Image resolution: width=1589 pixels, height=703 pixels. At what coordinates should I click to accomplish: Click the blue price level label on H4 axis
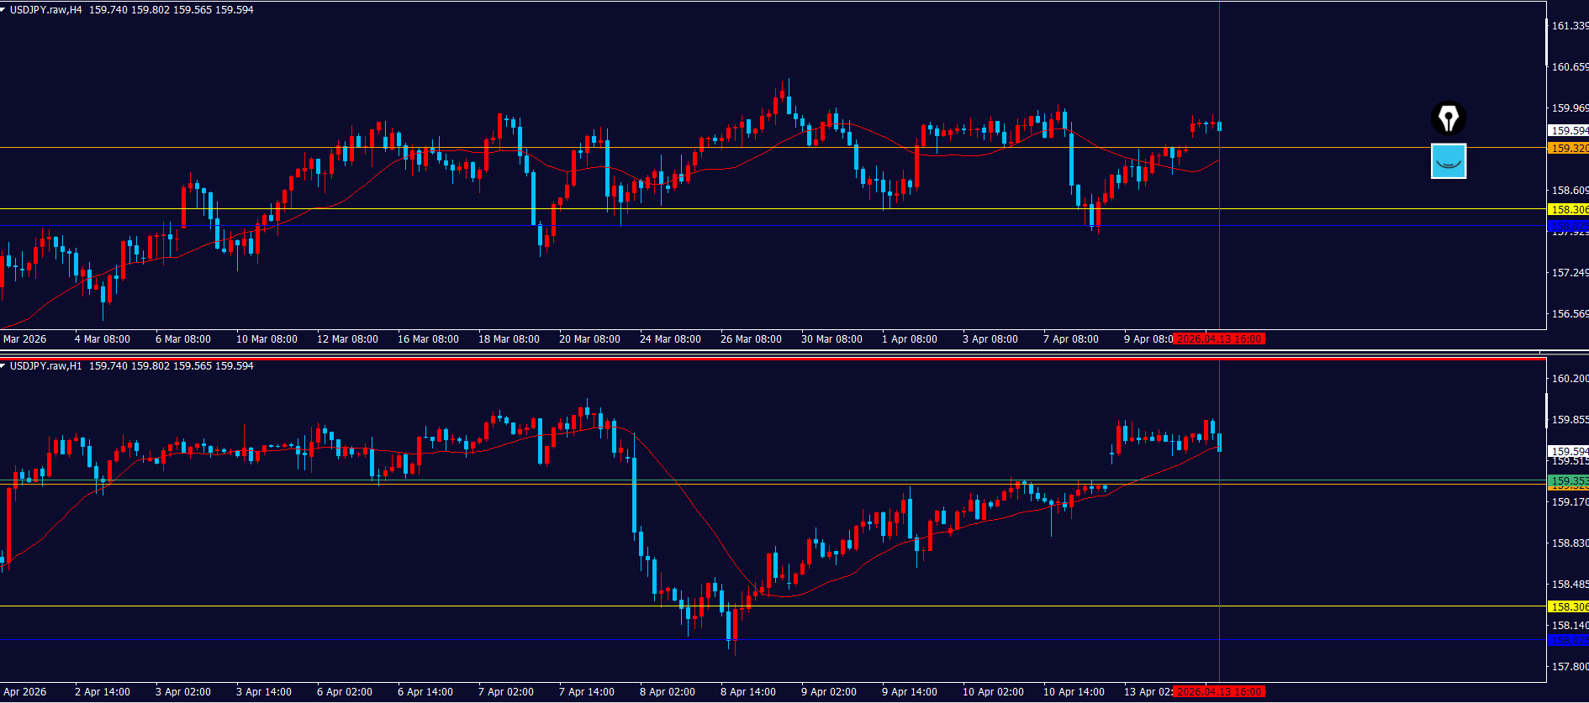point(1568,226)
